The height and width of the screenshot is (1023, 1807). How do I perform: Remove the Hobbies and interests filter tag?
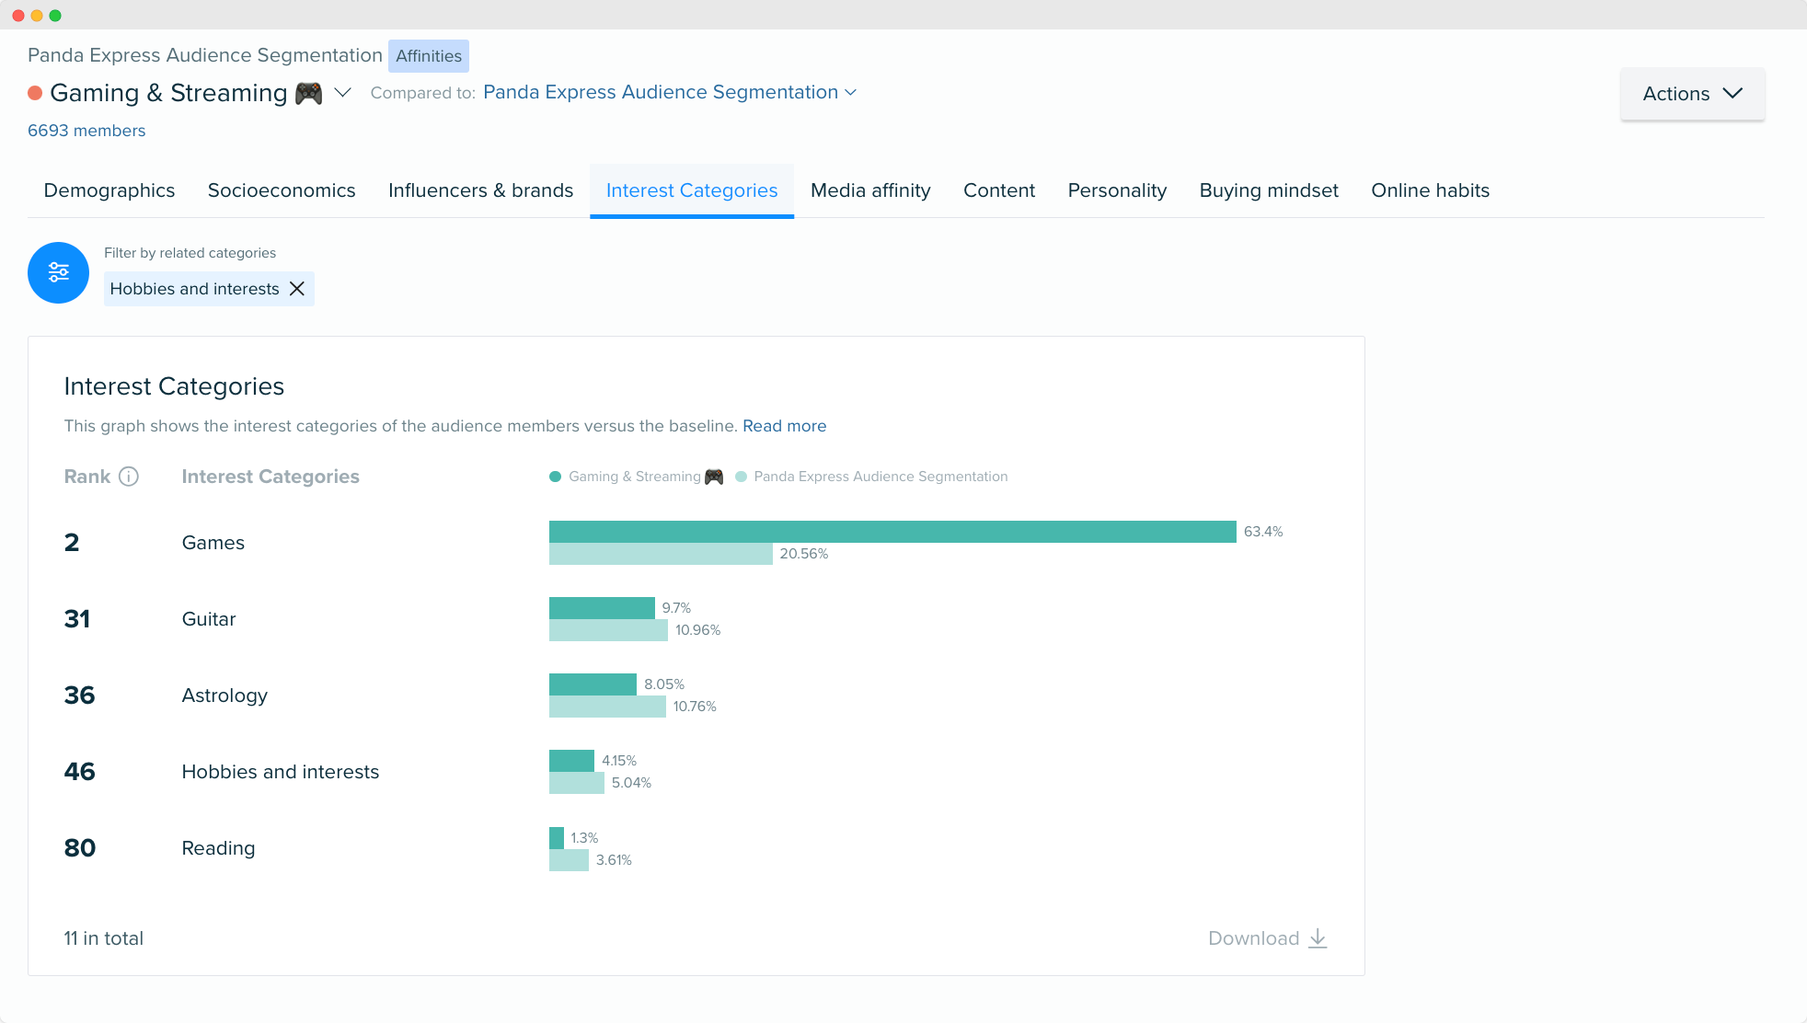(x=296, y=288)
